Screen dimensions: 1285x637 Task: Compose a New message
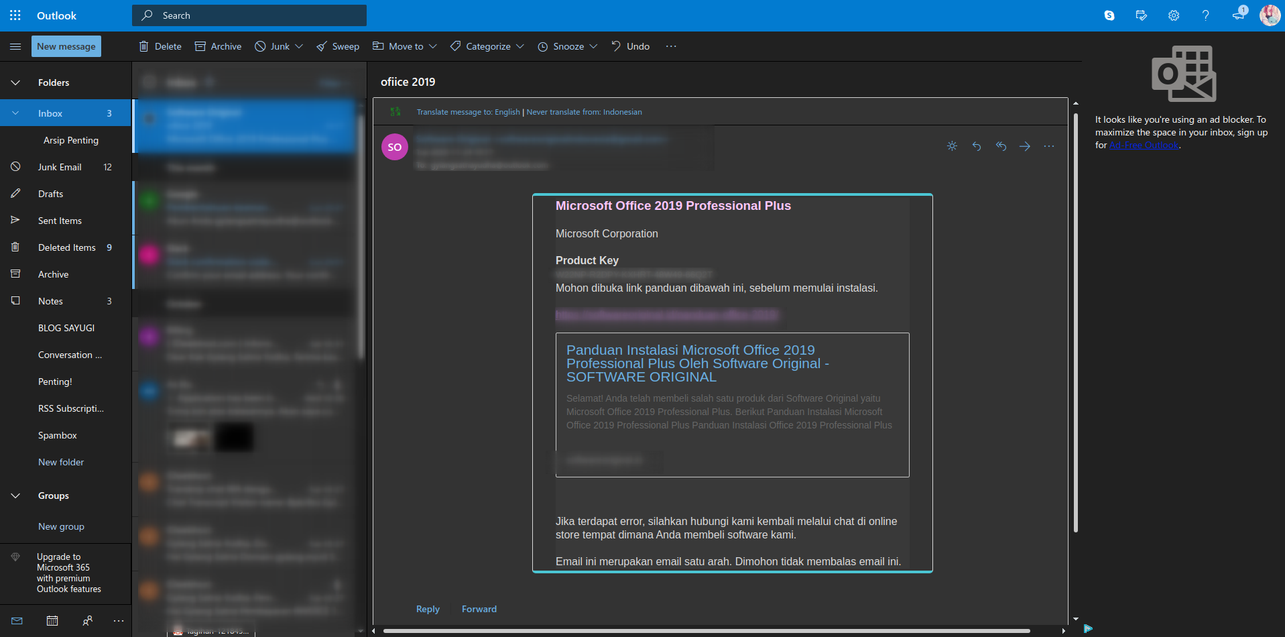coord(66,46)
